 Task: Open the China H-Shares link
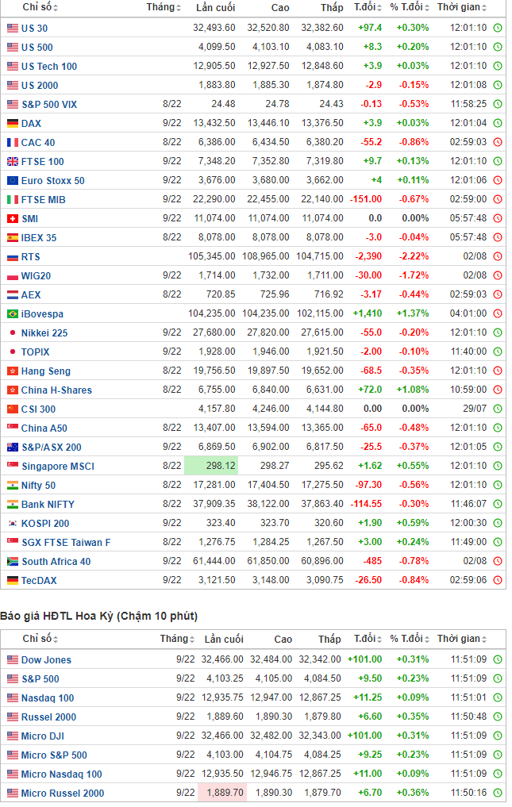click(56, 390)
